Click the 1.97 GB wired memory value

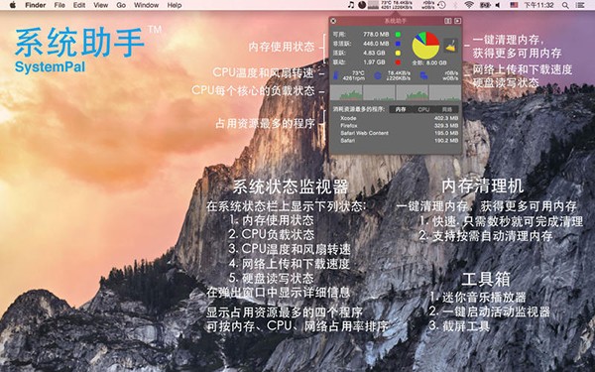coord(374,62)
